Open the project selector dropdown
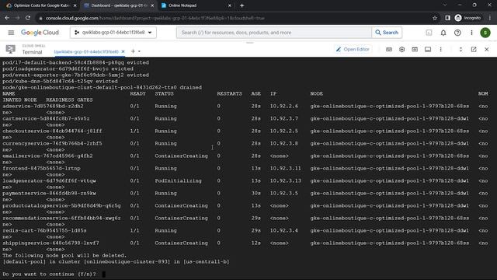497x280 pixels. pos(113,33)
